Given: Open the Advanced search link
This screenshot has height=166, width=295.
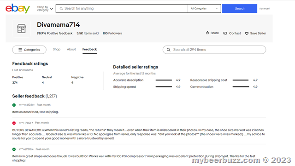Looking at the screenshot, I should tap(264, 9).
